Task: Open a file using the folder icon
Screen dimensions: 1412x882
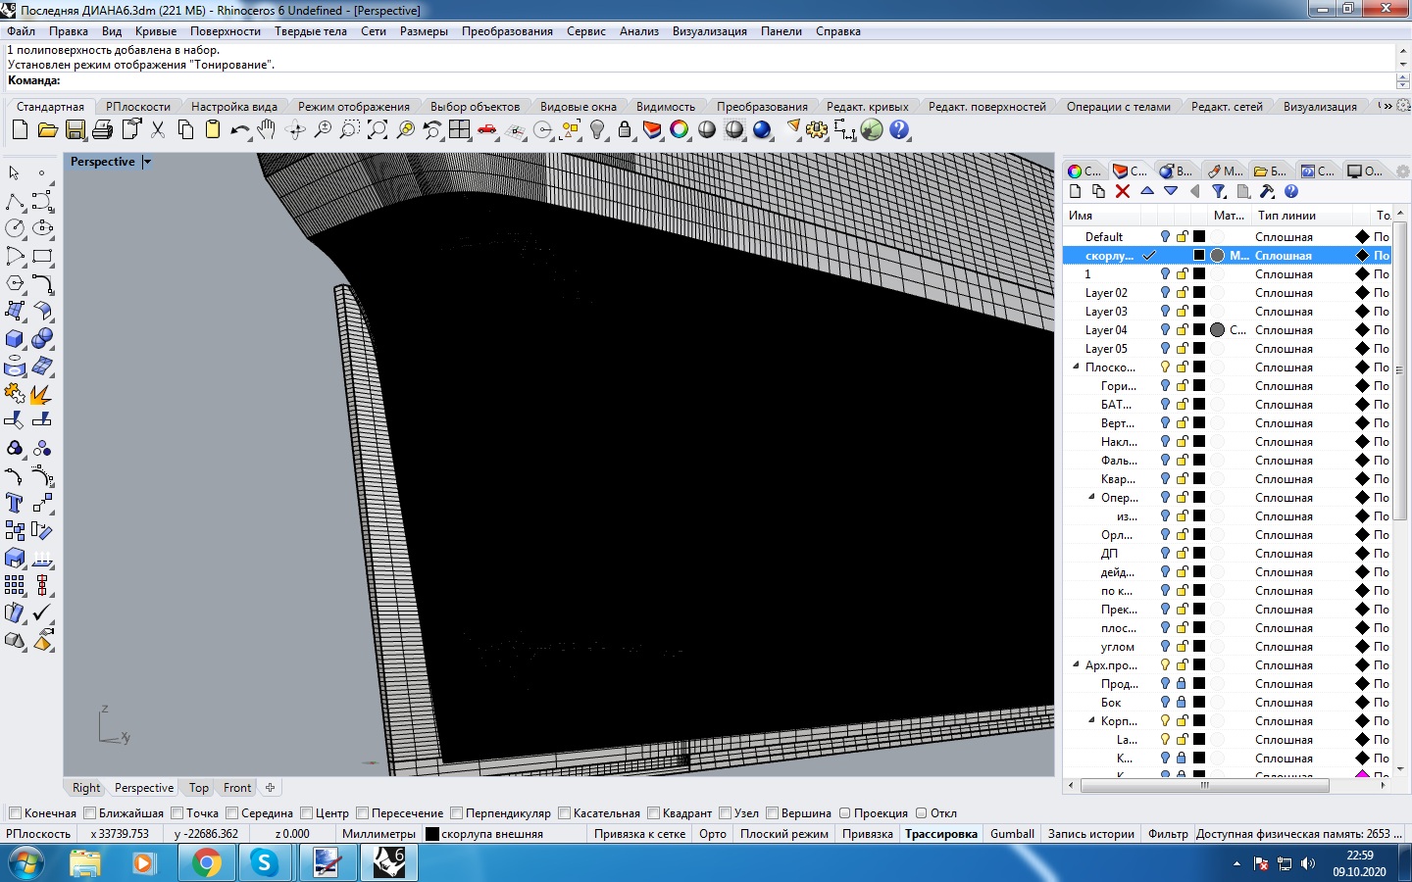Action: point(47,129)
